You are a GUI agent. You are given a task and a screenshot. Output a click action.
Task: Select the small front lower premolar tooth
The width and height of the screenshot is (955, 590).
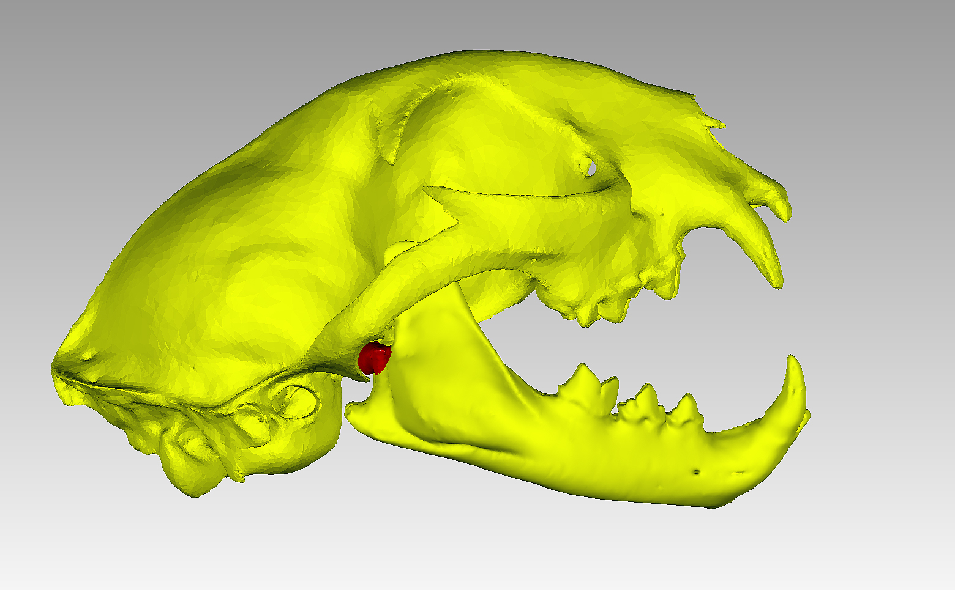click(x=686, y=408)
